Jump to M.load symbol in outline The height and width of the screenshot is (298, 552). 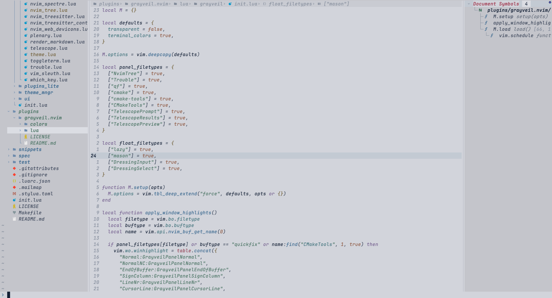click(x=502, y=29)
